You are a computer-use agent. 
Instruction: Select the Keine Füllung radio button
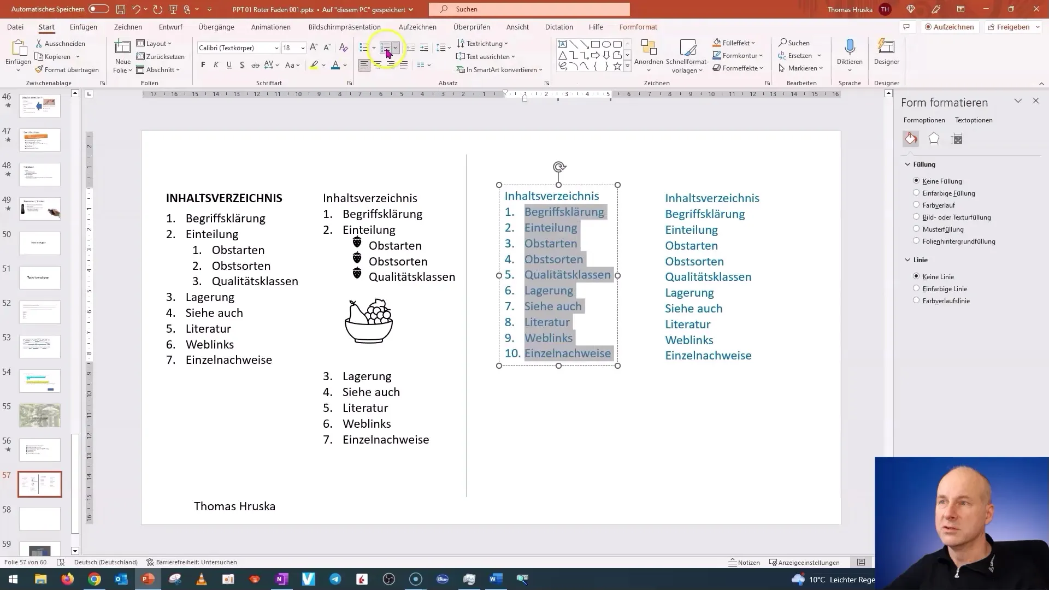point(916,181)
